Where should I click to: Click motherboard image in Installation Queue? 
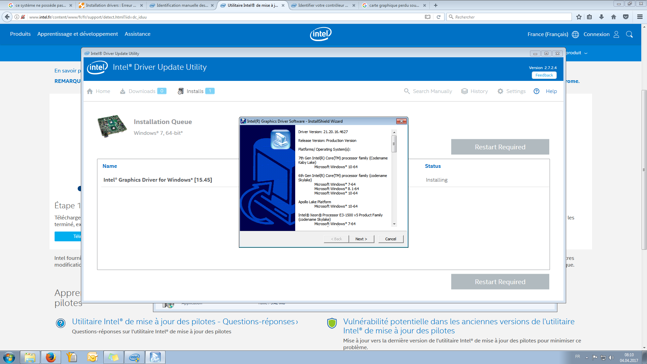pos(112,126)
